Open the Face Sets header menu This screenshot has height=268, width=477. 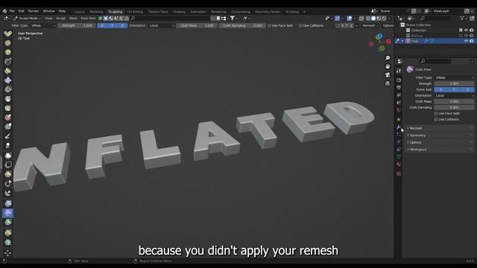(88, 19)
